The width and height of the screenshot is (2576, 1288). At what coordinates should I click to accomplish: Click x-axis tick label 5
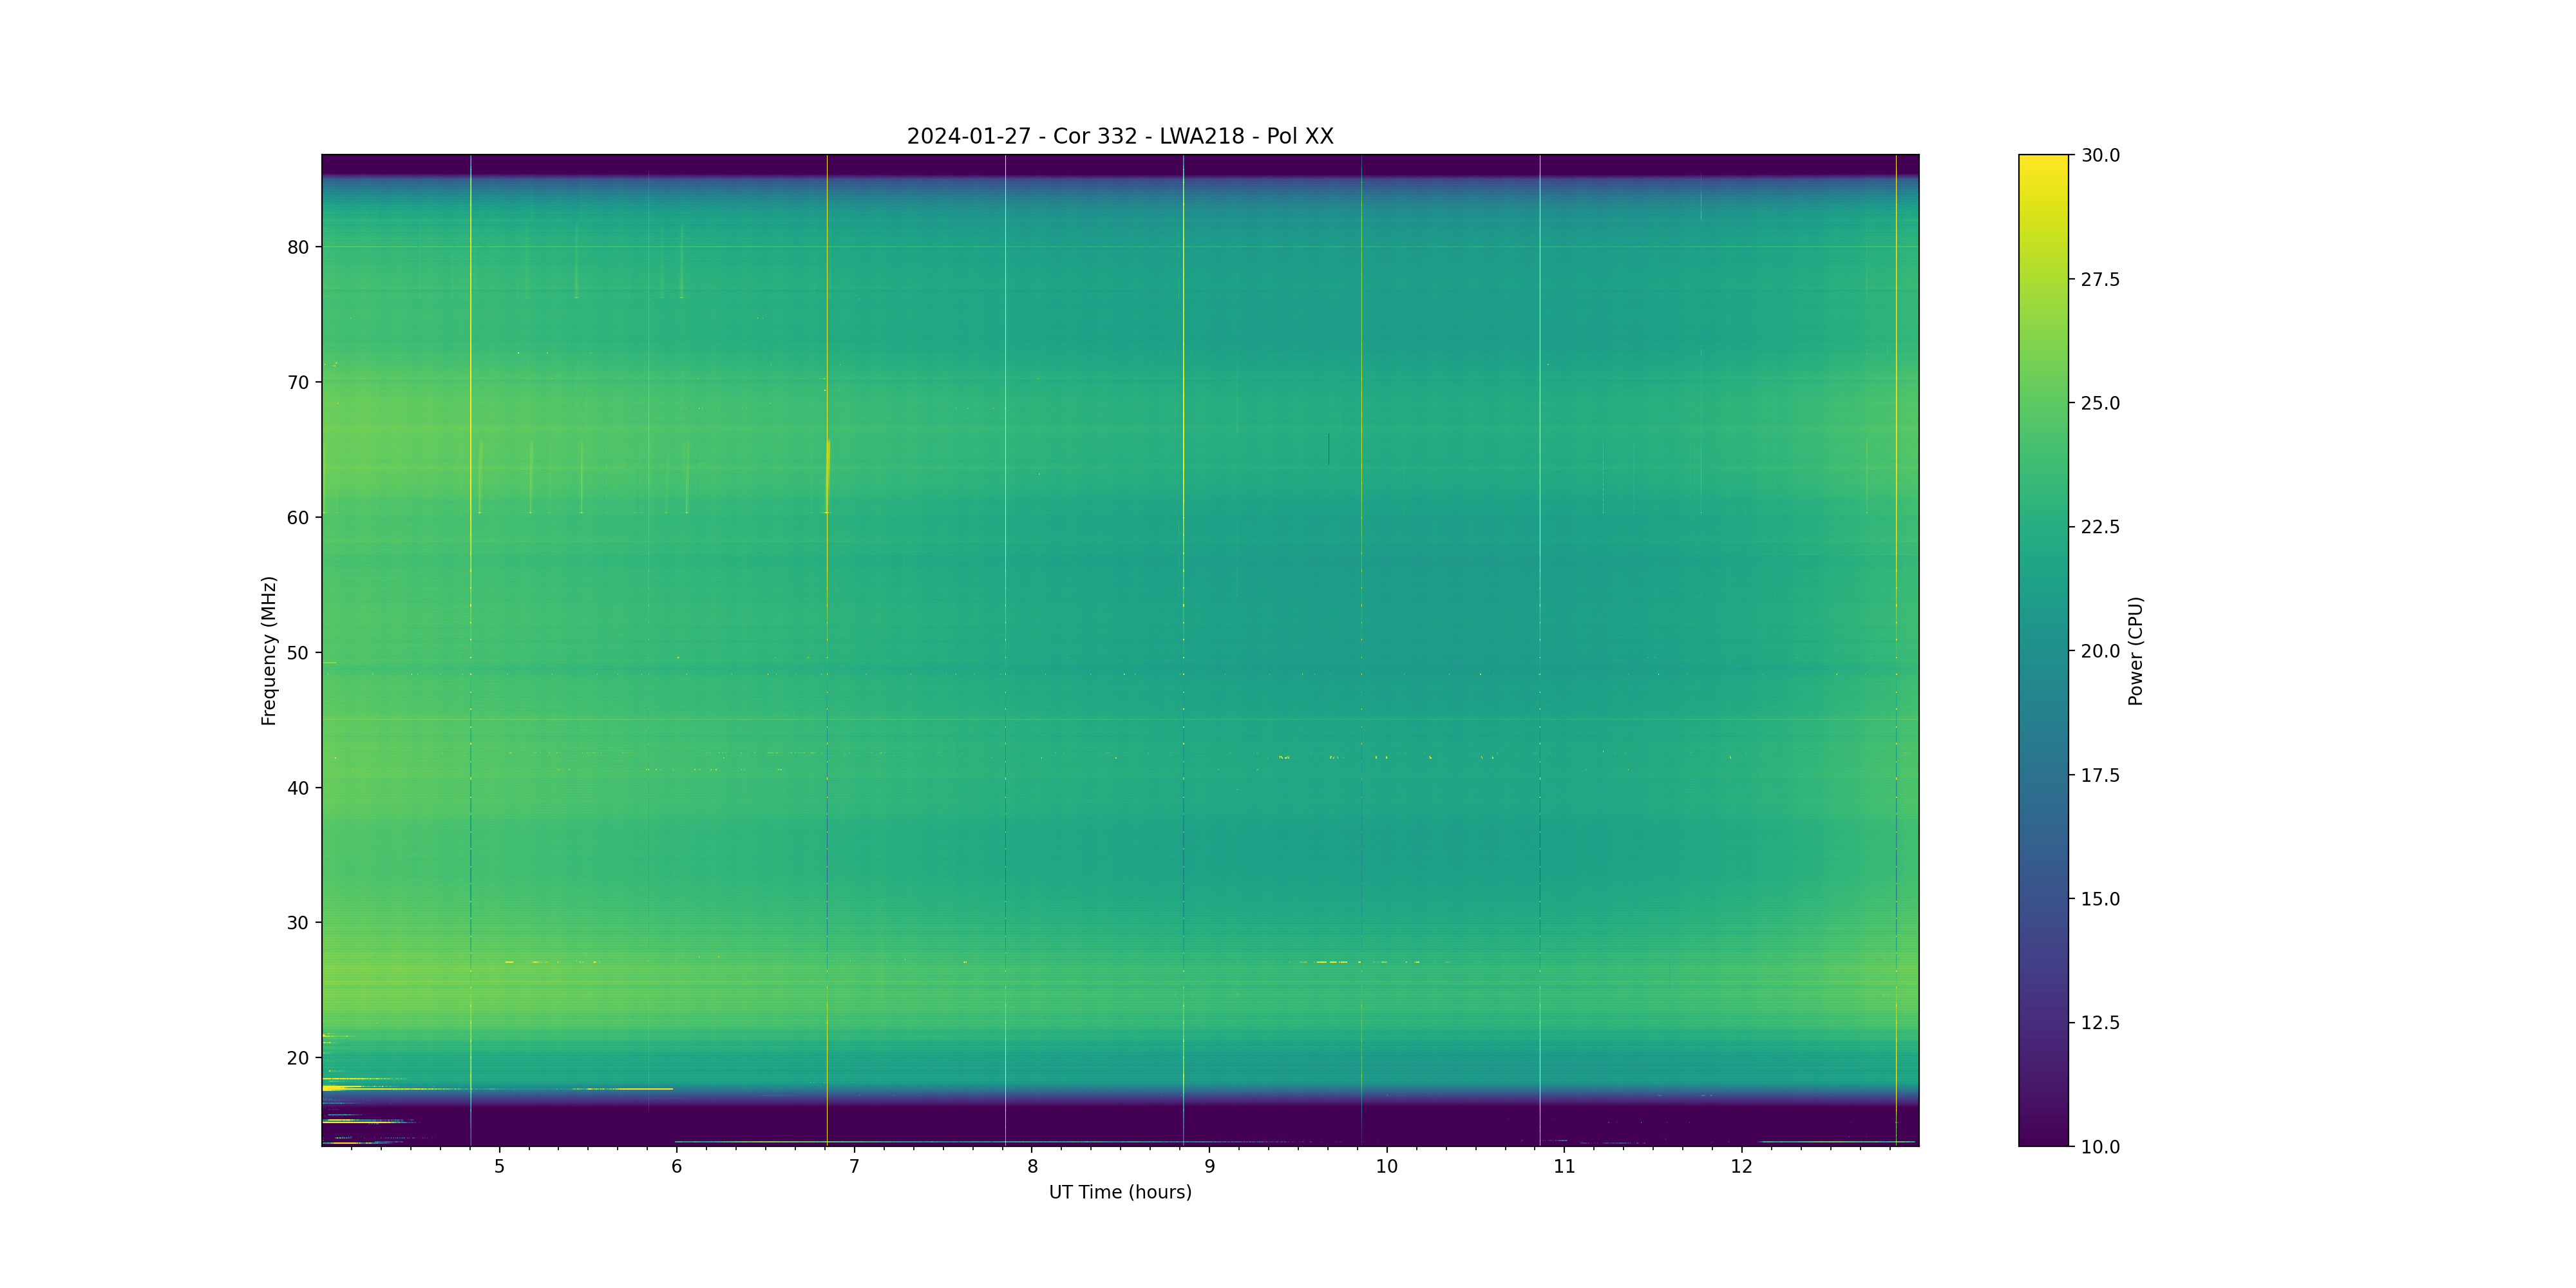[x=499, y=1166]
